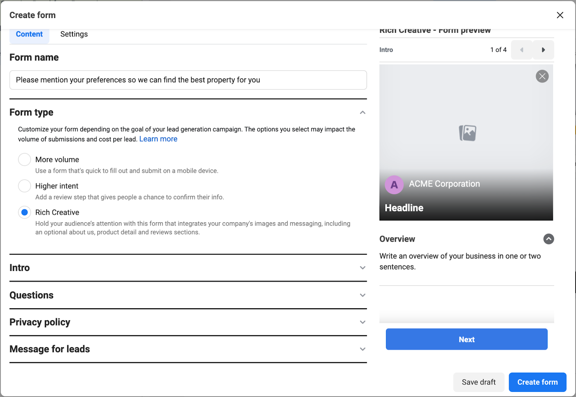Image resolution: width=576 pixels, height=397 pixels.
Task: Click the Create form button
Action: tap(537, 382)
